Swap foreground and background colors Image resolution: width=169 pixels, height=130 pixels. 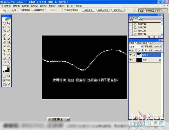pyautogui.click(x=9, y=66)
